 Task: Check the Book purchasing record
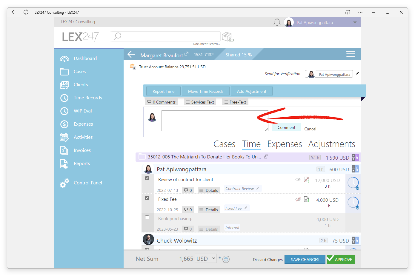(147, 217)
